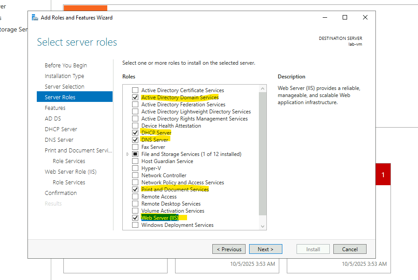Uncheck Web Server (IIS) role
The width and height of the screenshot is (418, 280).
coord(135,218)
